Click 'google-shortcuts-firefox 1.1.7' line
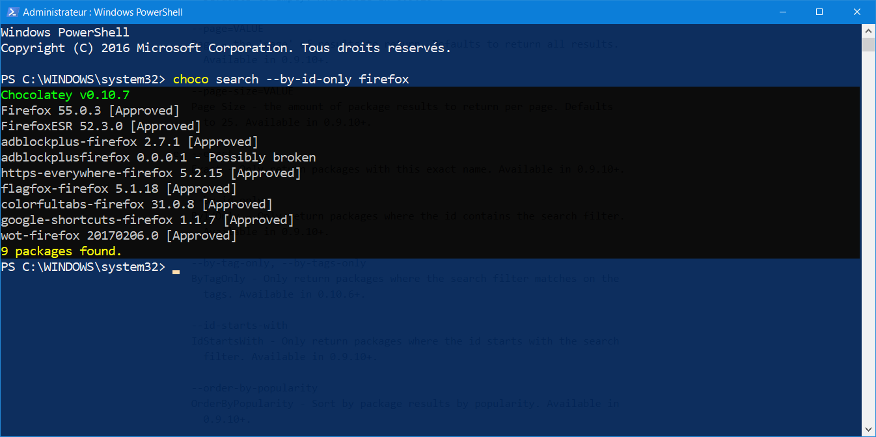 click(148, 220)
